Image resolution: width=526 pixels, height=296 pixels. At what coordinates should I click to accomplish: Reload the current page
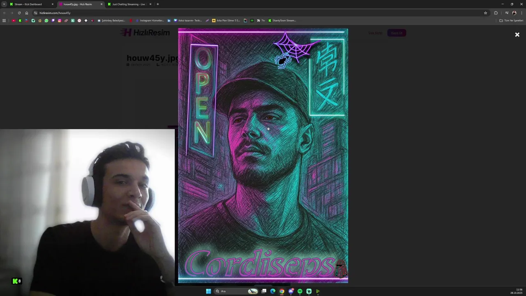(19, 13)
